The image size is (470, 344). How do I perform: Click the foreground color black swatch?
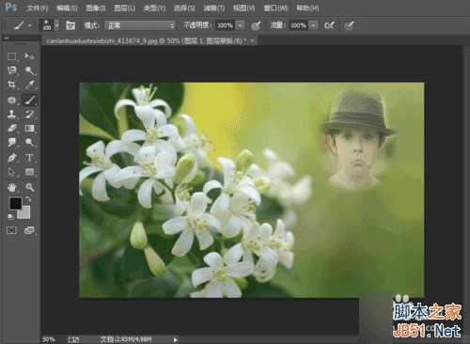click(x=15, y=203)
